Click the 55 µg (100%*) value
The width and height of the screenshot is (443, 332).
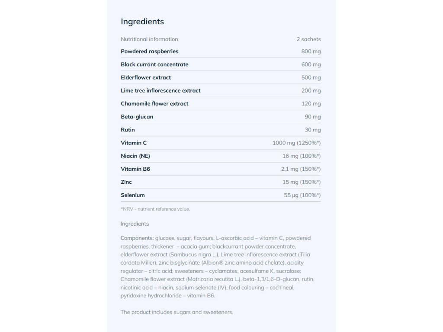pos(302,195)
